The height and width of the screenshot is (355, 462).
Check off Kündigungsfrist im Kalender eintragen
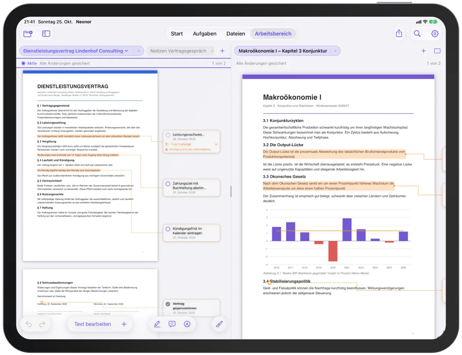pyautogui.click(x=168, y=229)
